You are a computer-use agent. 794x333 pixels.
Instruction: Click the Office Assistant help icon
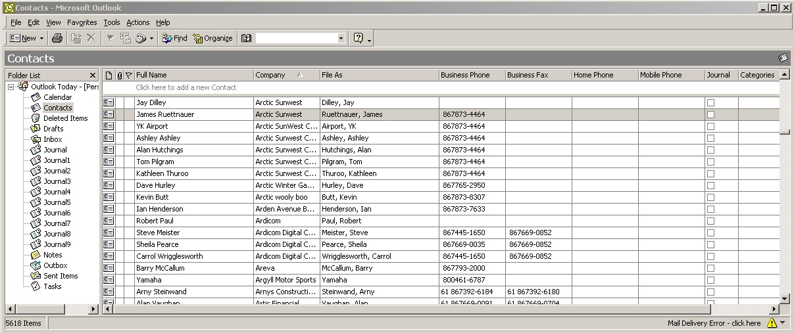tap(359, 38)
